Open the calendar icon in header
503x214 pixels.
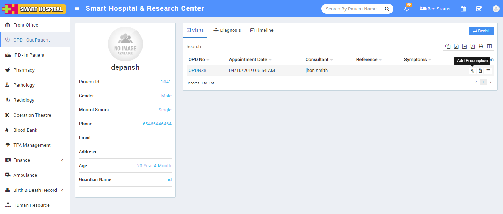tap(463, 9)
